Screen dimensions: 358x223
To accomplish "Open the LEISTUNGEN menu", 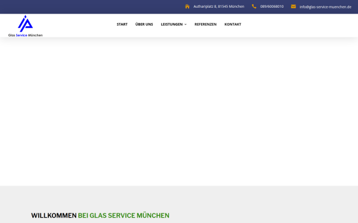I will click(172, 24).
